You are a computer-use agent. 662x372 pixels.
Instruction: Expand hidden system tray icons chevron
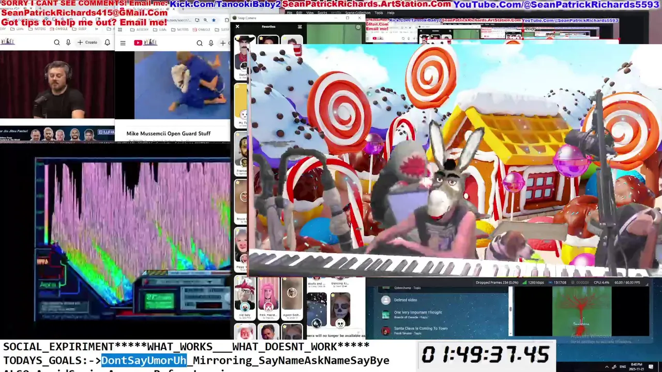click(607, 367)
